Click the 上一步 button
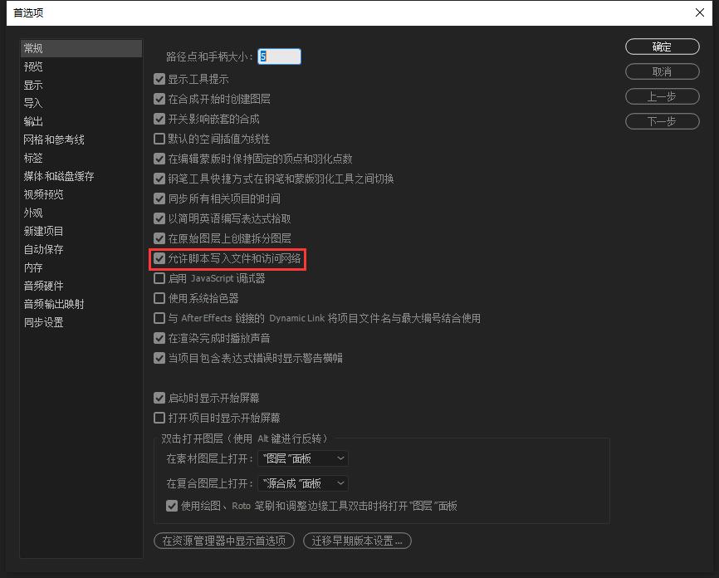719x578 pixels. pos(663,96)
